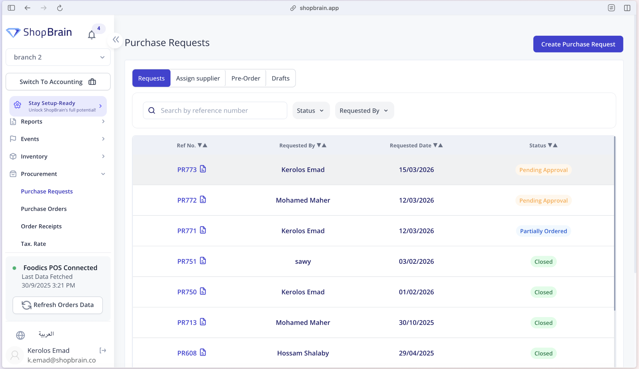This screenshot has width=639, height=369.
Task: Click the logout icon next to Kerolos Emad
Action: [103, 350]
